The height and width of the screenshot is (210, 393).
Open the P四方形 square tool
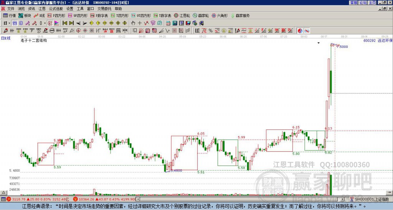click(56, 15)
